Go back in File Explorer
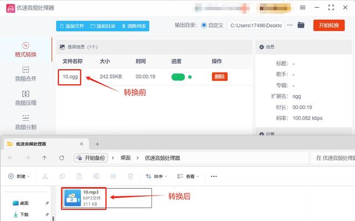 coord(11,158)
